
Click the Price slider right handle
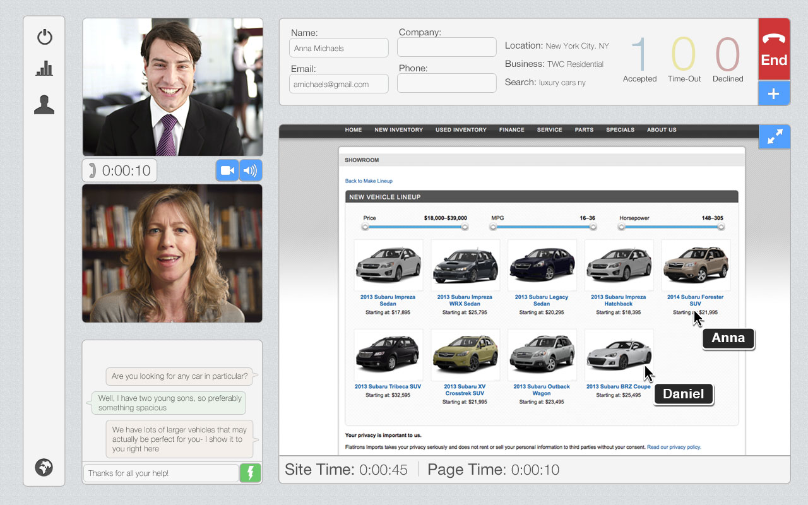click(465, 227)
